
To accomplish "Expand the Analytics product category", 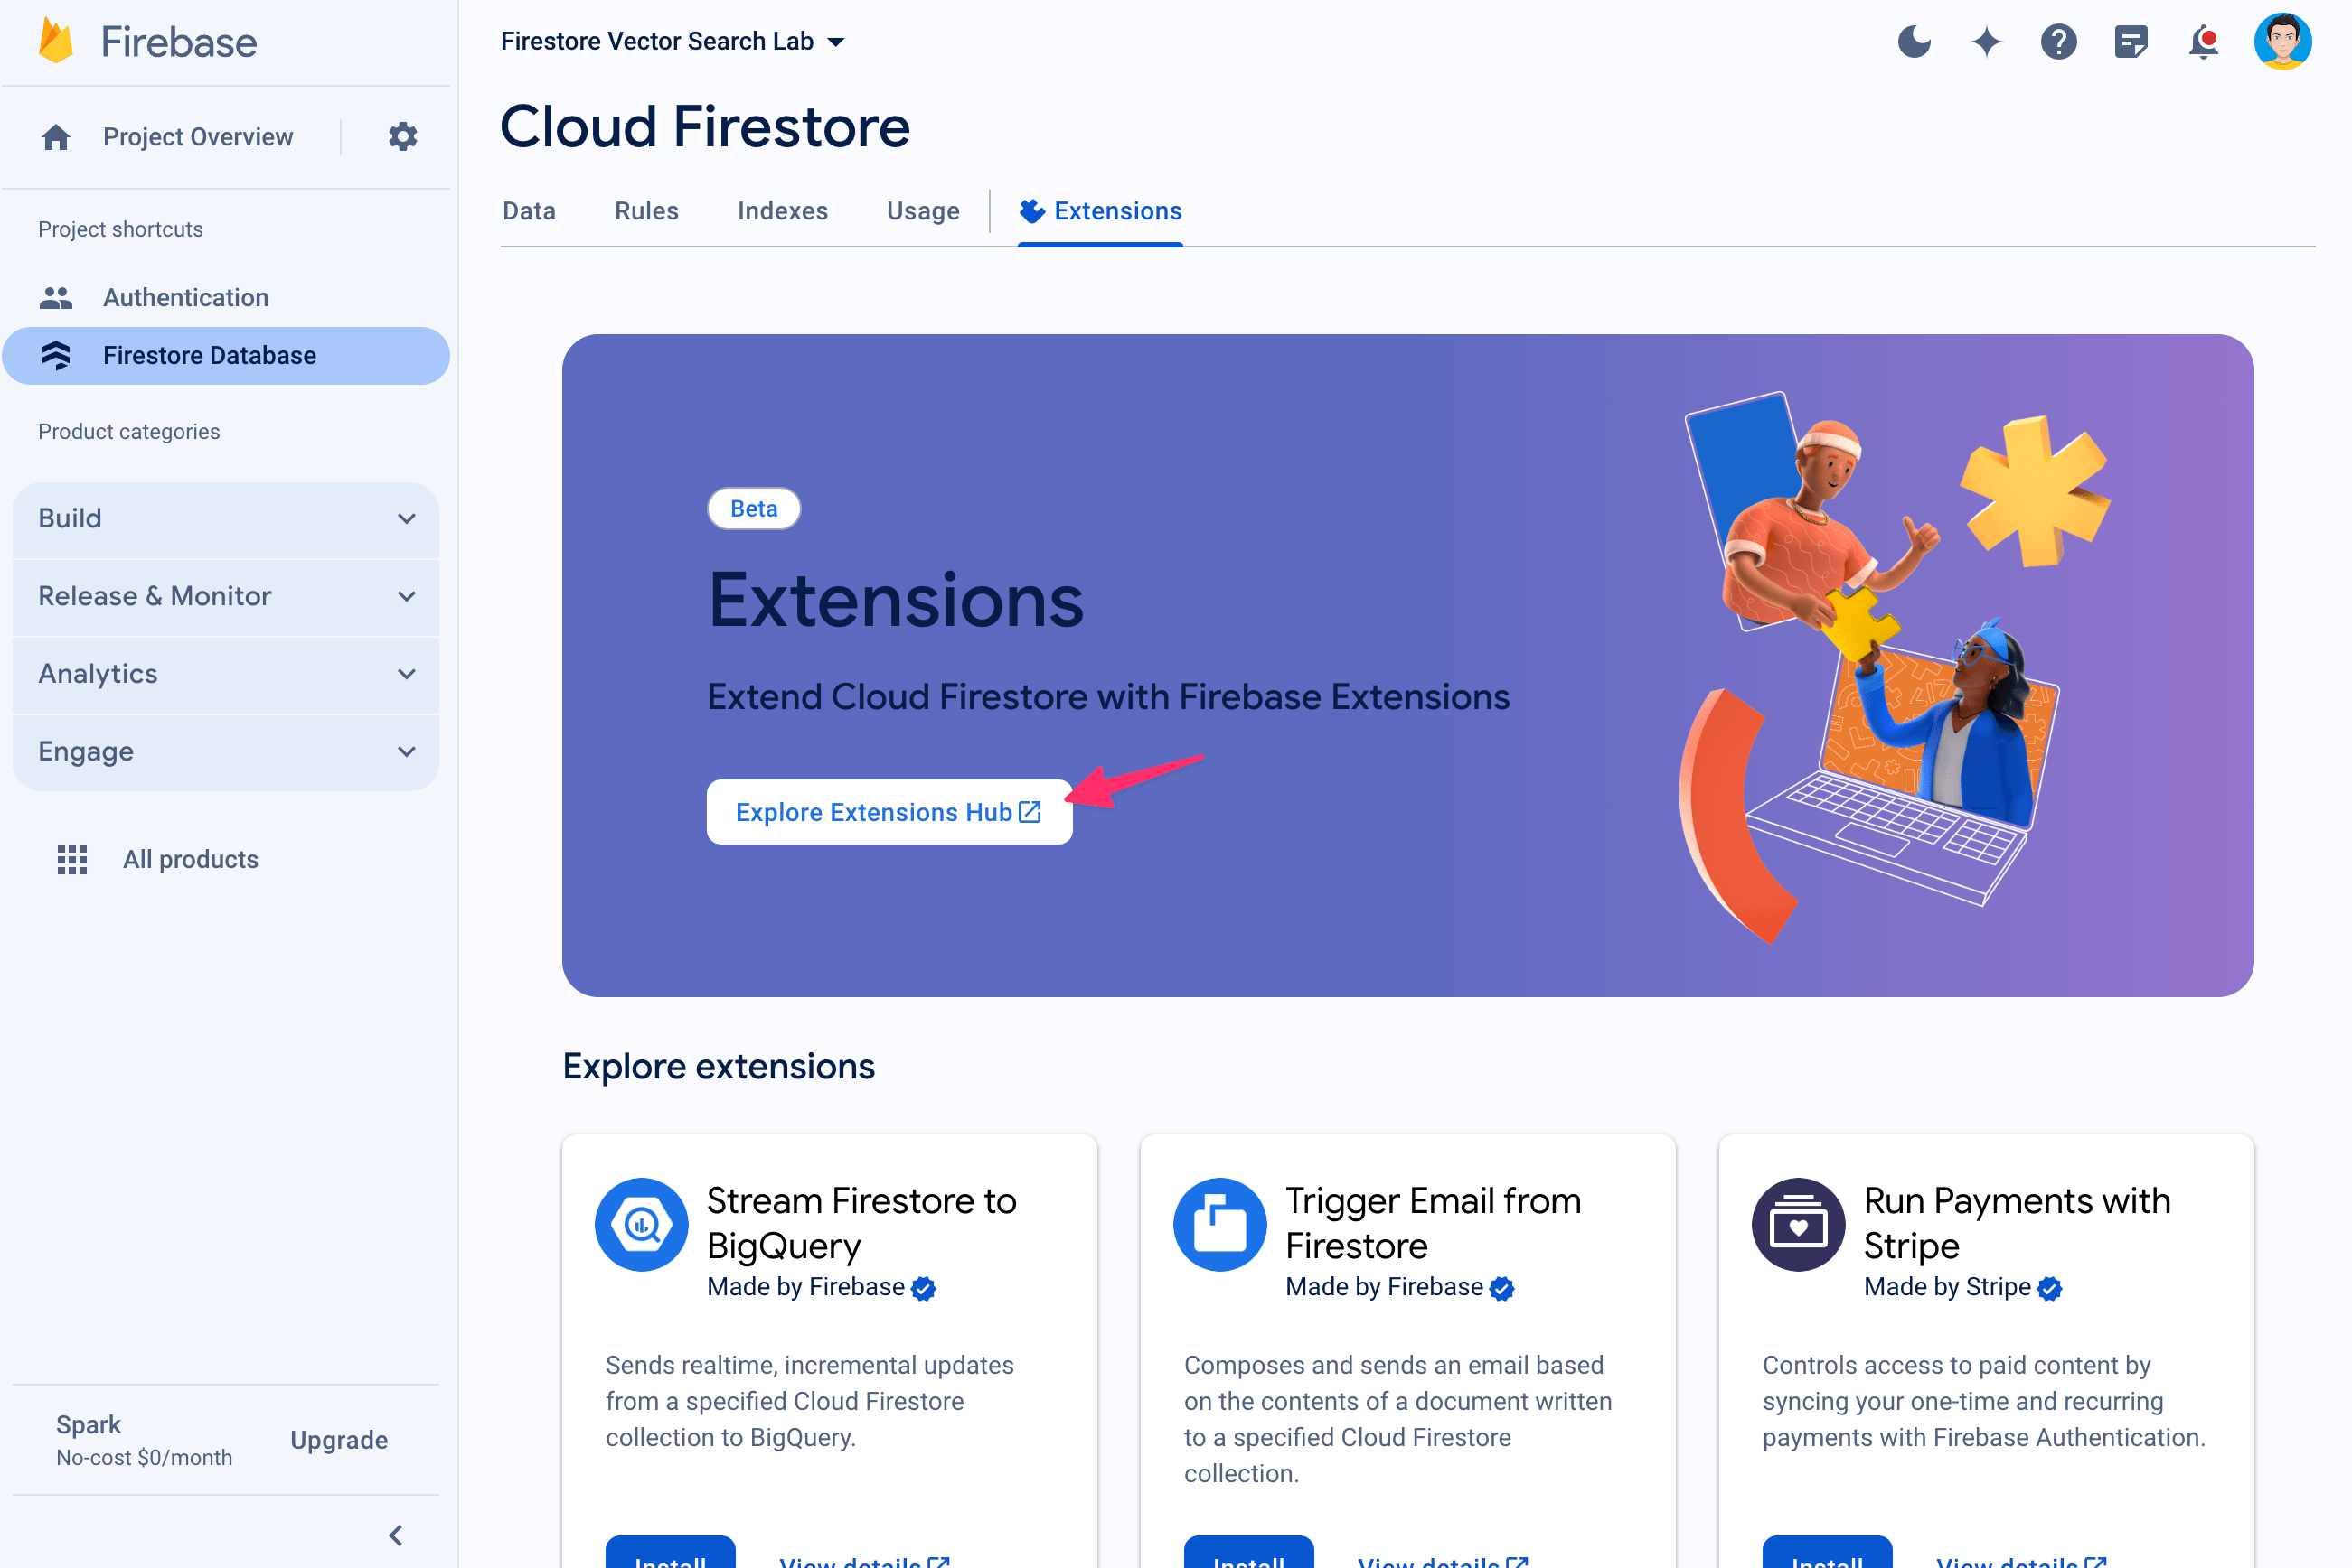I will [228, 672].
